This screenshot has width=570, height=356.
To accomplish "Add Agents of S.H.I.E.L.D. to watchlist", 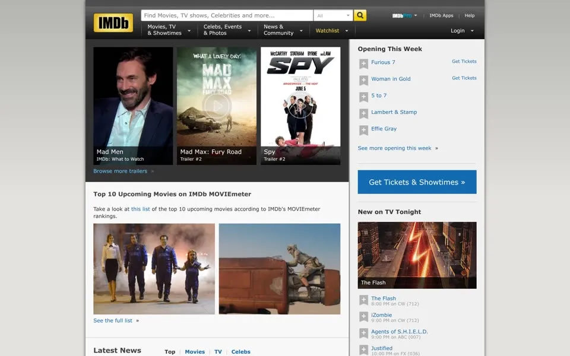I will (363, 333).
